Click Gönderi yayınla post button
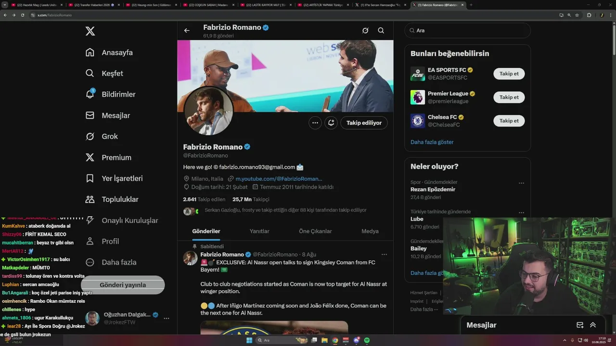The width and height of the screenshot is (616, 346). [x=123, y=284]
